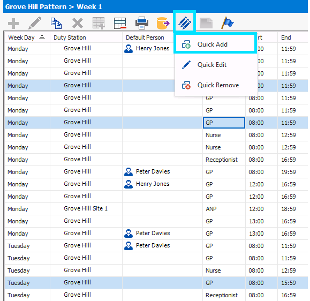Click Tuesday Receptionist role cell
The width and height of the screenshot is (310, 301).
click(x=224, y=295)
